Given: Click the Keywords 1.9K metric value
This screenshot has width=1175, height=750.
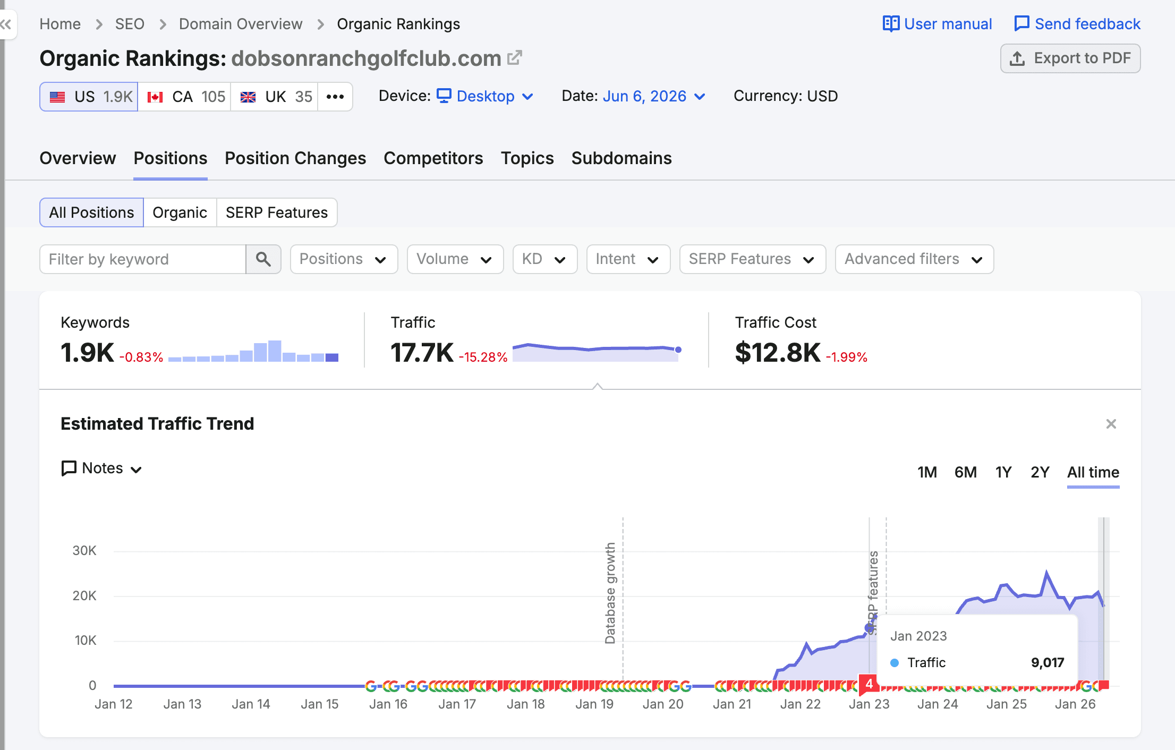Looking at the screenshot, I should click(87, 353).
